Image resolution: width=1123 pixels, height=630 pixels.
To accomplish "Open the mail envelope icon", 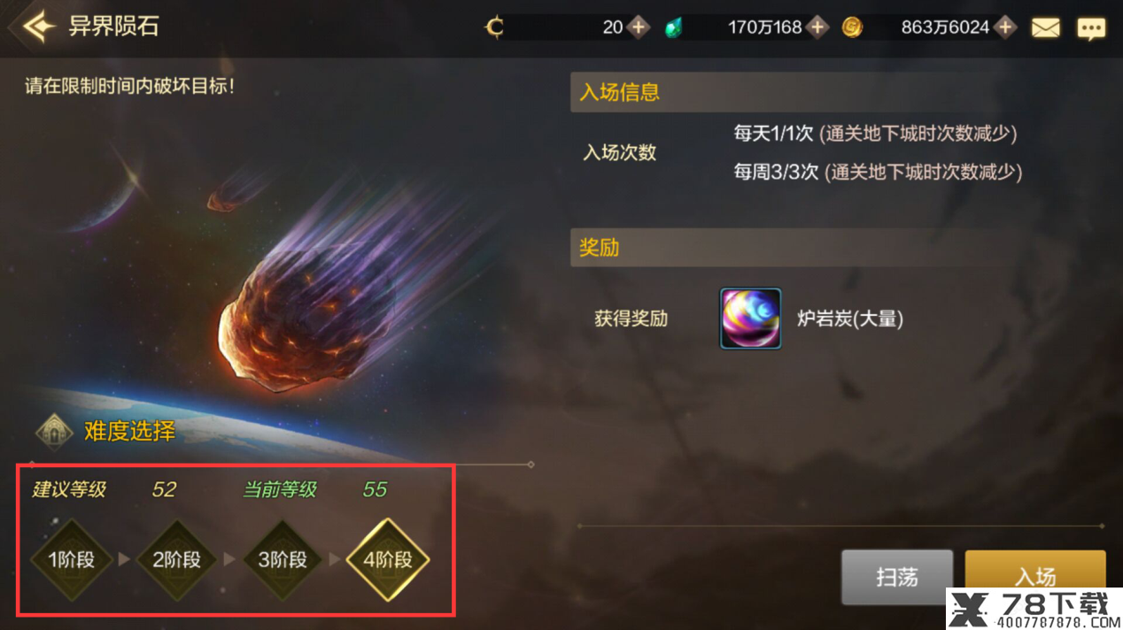I will click(1046, 27).
